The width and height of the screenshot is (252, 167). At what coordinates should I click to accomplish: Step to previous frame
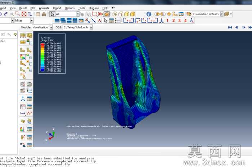click(x=237, y=27)
